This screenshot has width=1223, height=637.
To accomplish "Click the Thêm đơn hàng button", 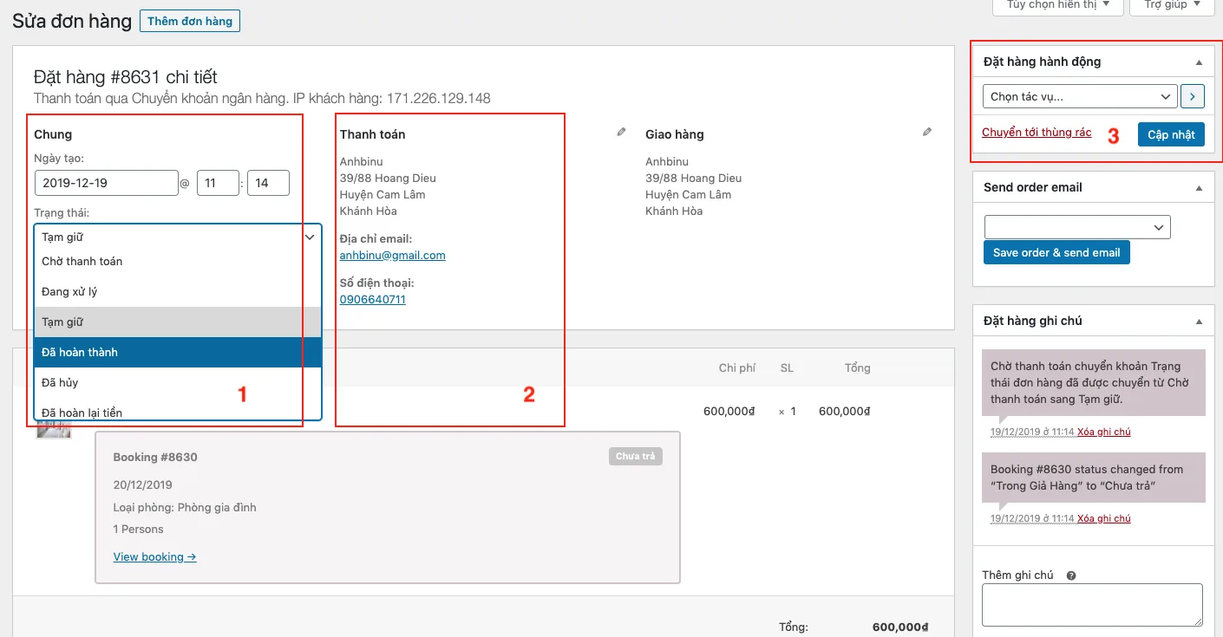I will click(x=190, y=21).
